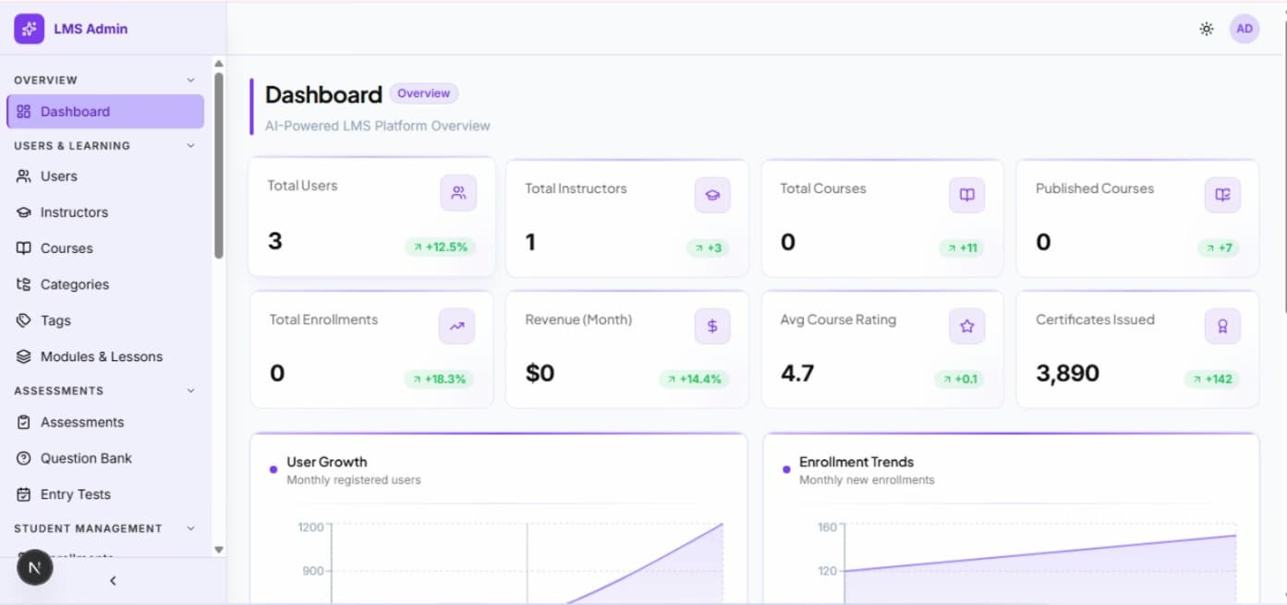
Task: Click the AI-Powered LMS Platform Overview subtitle
Action: coord(378,126)
